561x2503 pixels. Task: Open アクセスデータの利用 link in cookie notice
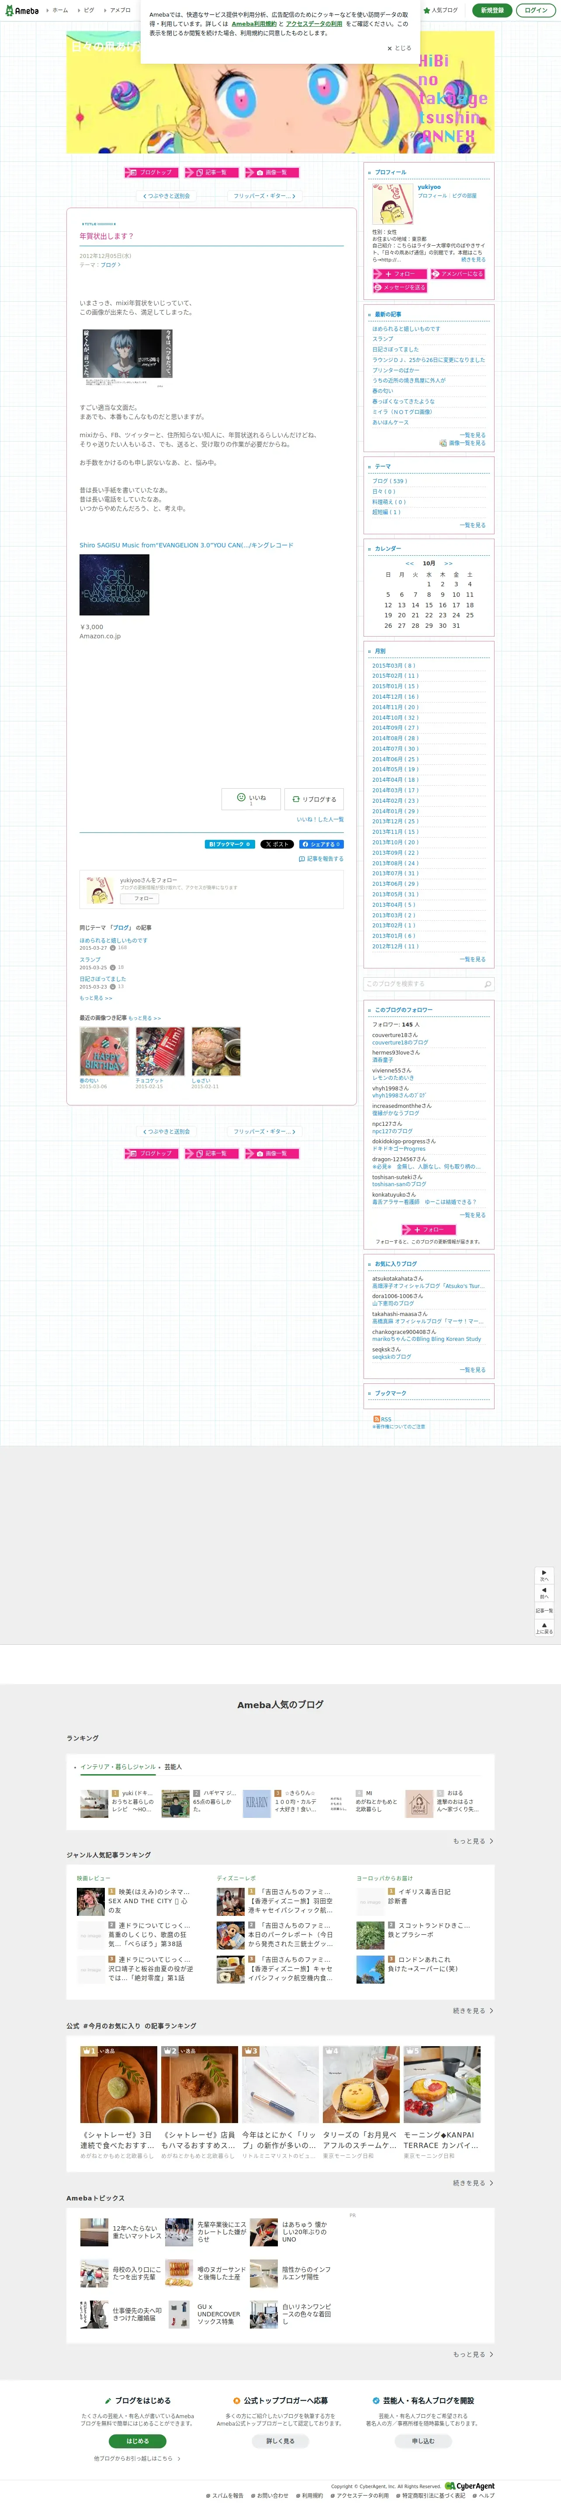(x=314, y=24)
